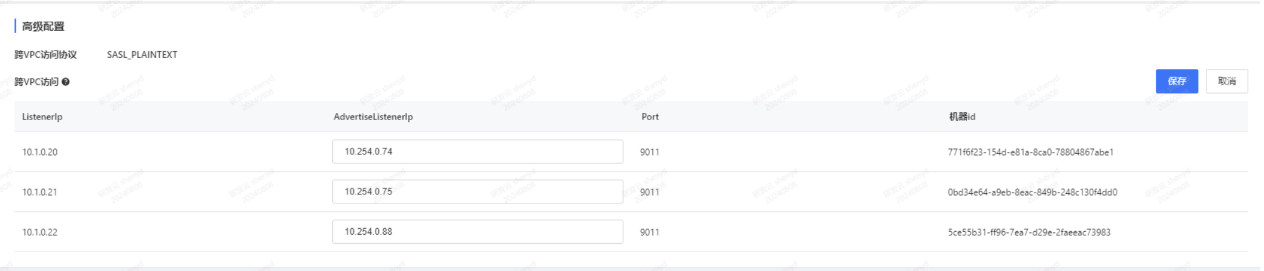Click the 跨VPC访问协议 label
Viewport: 1264px width, 271px height.
click(45, 54)
